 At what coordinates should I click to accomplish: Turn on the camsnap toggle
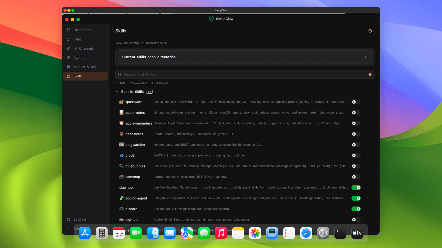pyautogui.click(x=356, y=177)
